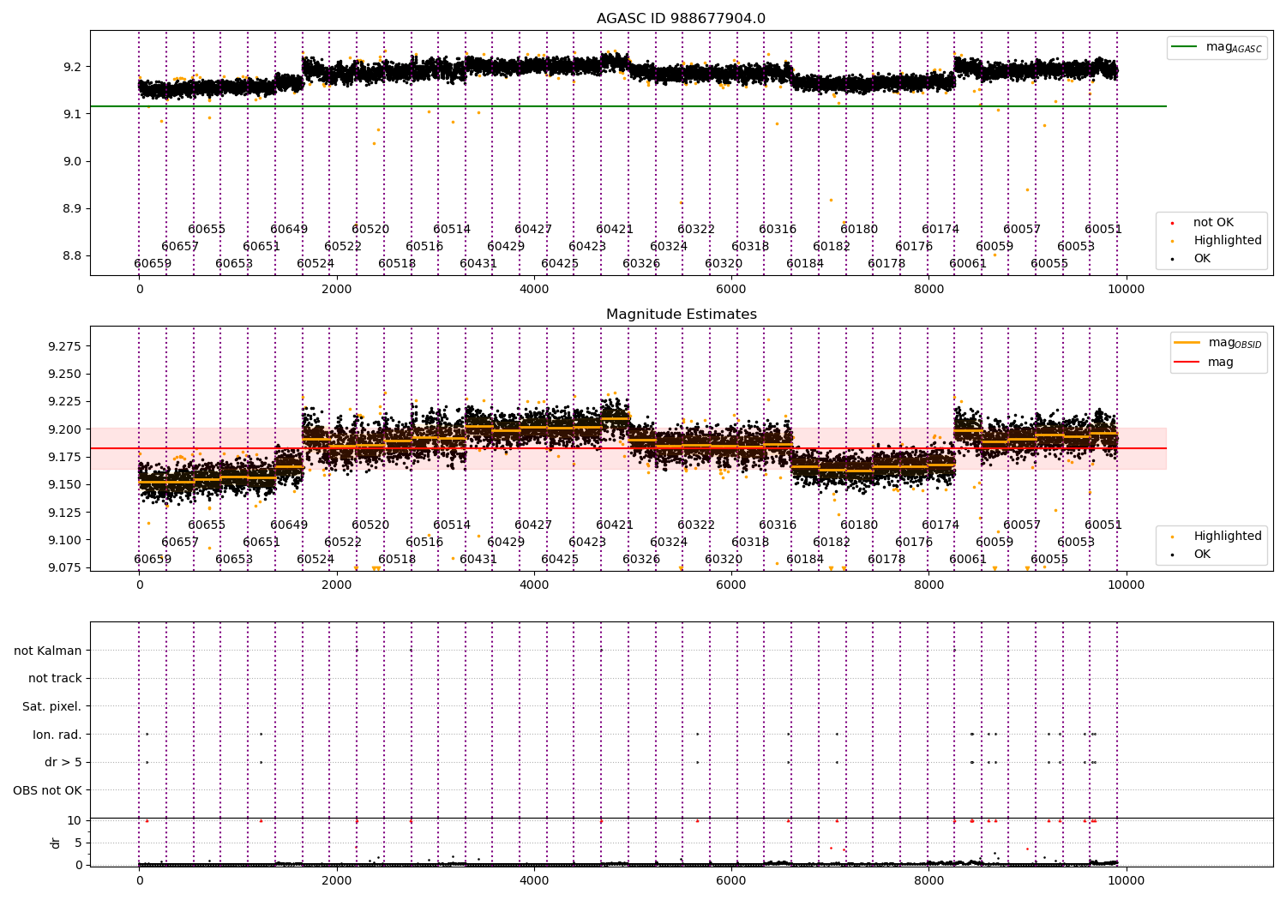
Task: Click y-axis tick '9.075'
Action: [x=65, y=567]
